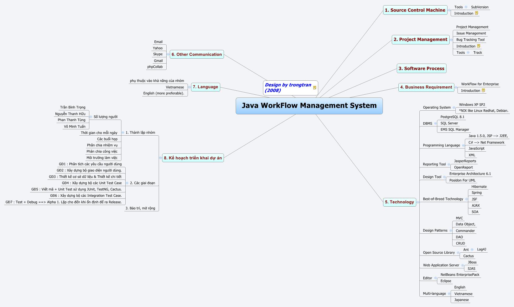Open the note icon beside Project Management's Introduction
Viewport: 514px width, 307px height.
click(479, 46)
